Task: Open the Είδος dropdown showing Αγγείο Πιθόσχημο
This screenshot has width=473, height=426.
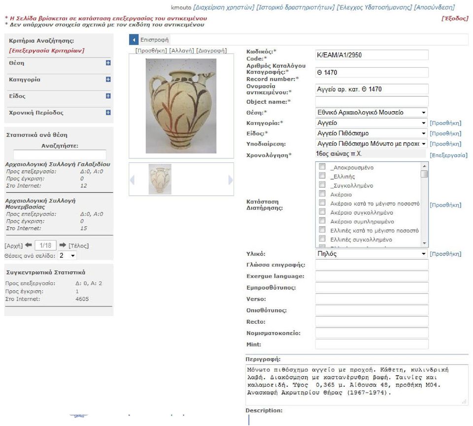Action: pyautogui.click(x=372, y=133)
